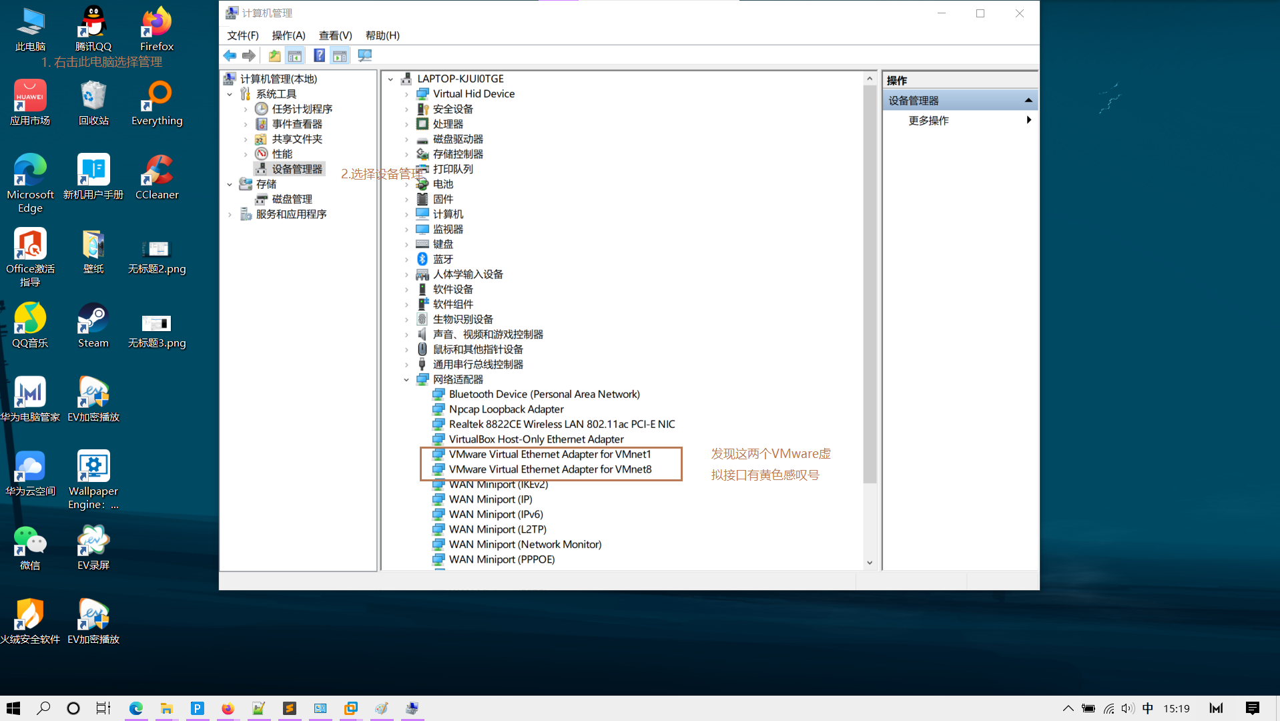Screen dimensions: 1280x721
Task: Open the 帮助(H) menu
Action: tap(382, 35)
